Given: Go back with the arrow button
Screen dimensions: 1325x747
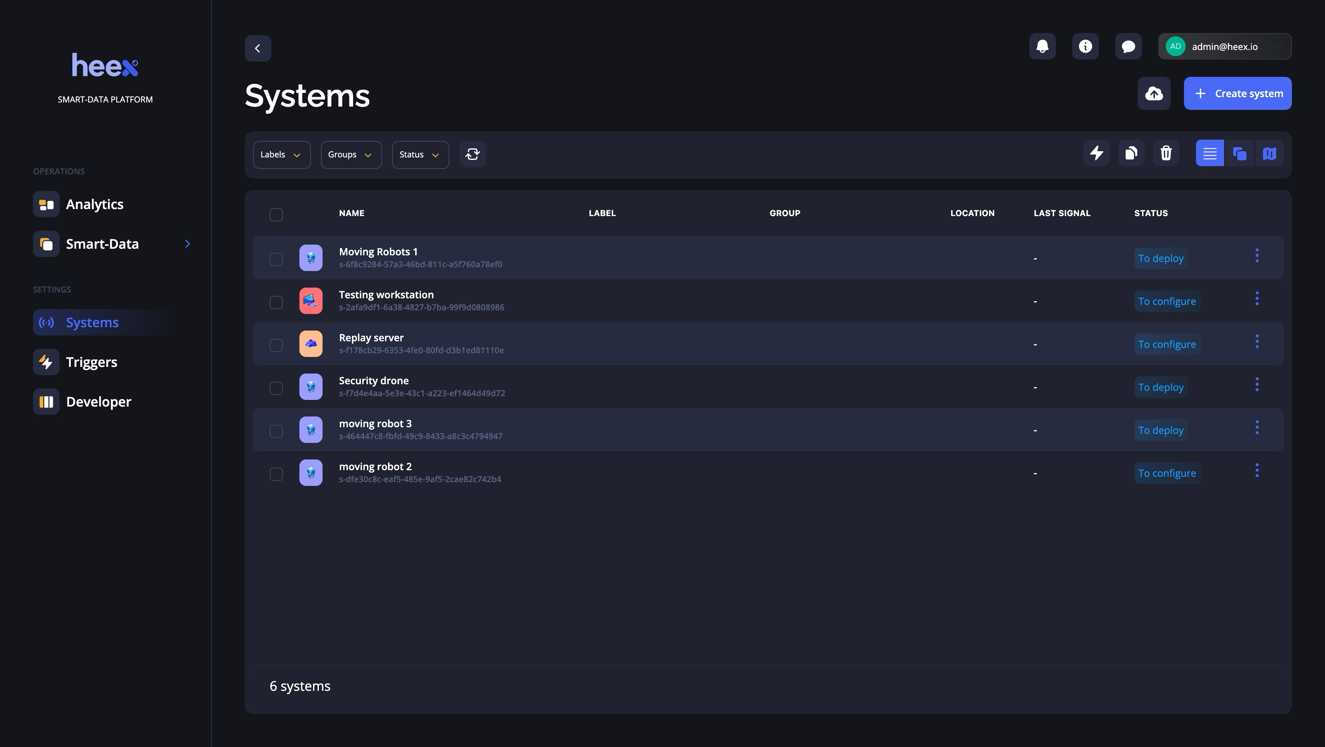Looking at the screenshot, I should [258, 48].
